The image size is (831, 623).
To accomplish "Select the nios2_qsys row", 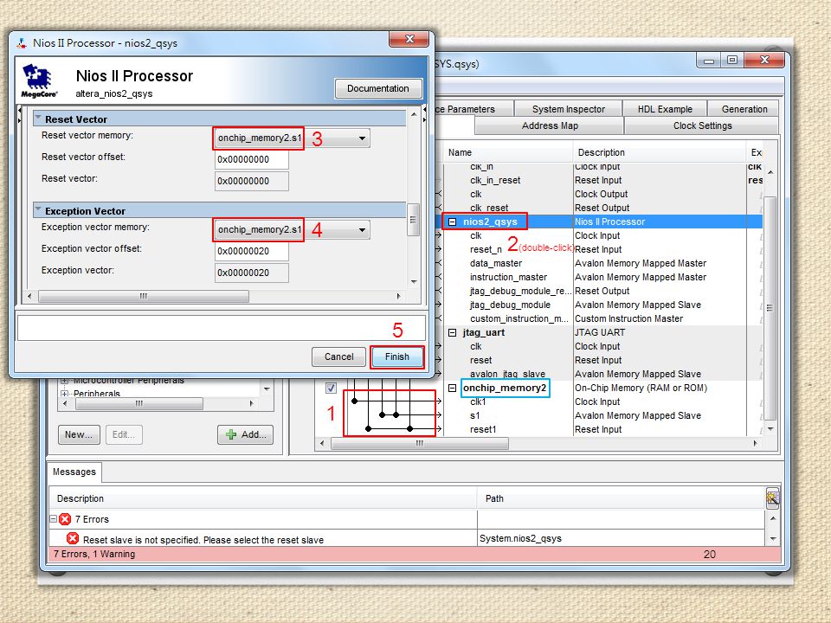I will [602, 222].
